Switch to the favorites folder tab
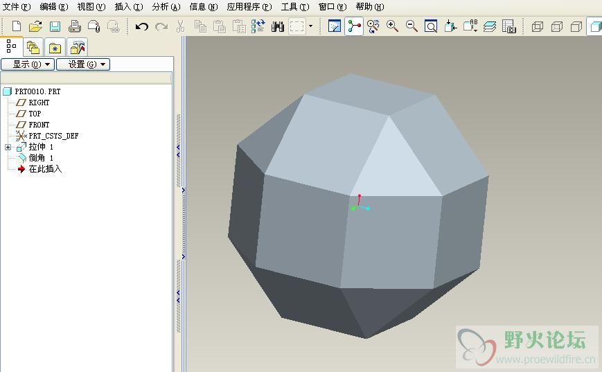Screen dimensions: 602x372 55,48
